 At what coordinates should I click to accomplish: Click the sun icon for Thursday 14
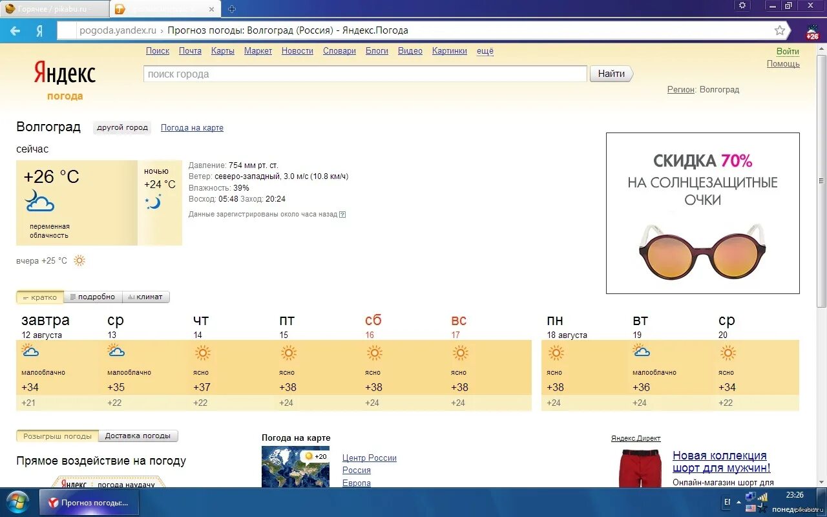click(202, 353)
